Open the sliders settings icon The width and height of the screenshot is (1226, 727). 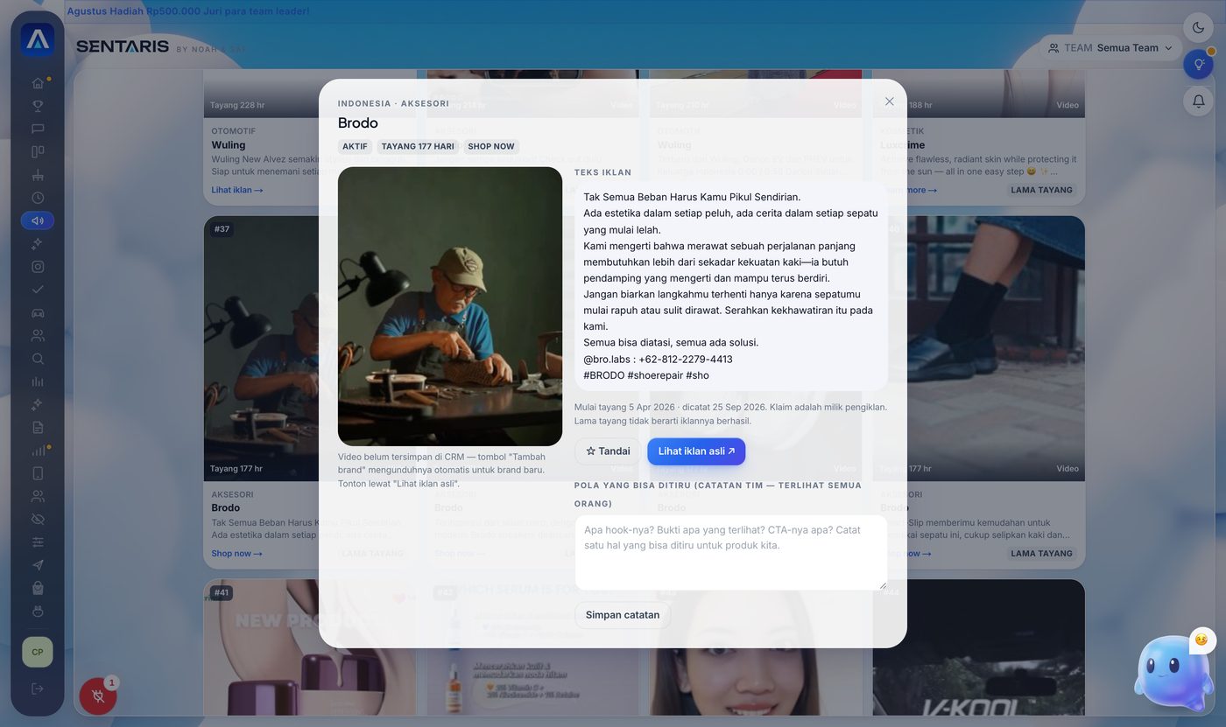coord(38,542)
